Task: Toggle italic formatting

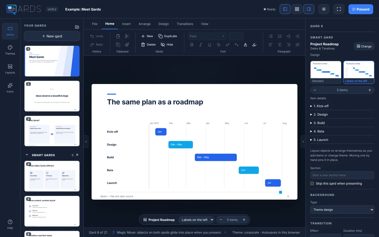Action: point(201,45)
